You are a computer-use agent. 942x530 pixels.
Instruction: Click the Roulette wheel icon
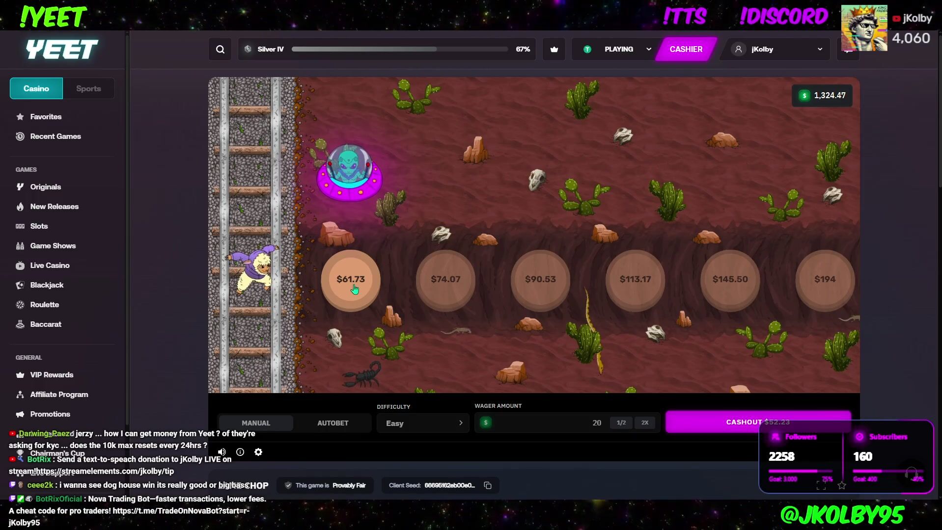20,305
